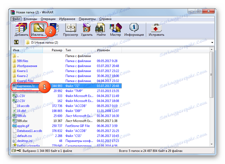Sort by the Тип column header

point(80,50)
